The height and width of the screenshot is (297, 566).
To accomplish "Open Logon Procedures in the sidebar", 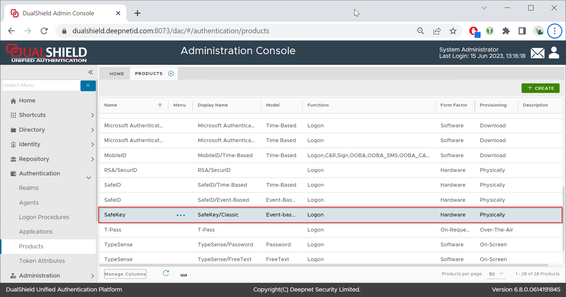I will (x=44, y=217).
